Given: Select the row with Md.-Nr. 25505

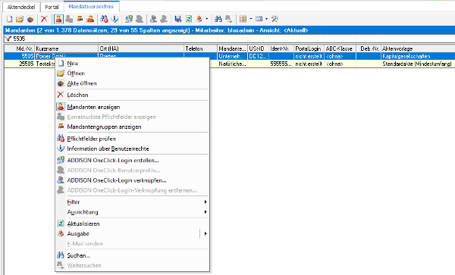Looking at the screenshot, I should coord(229,64).
